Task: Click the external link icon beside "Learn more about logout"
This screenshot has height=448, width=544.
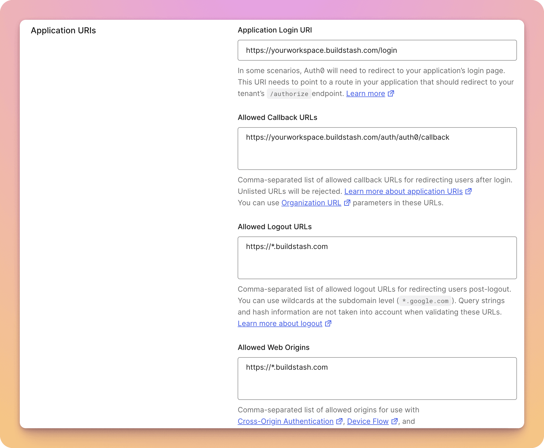Action: (x=328, y=323)
